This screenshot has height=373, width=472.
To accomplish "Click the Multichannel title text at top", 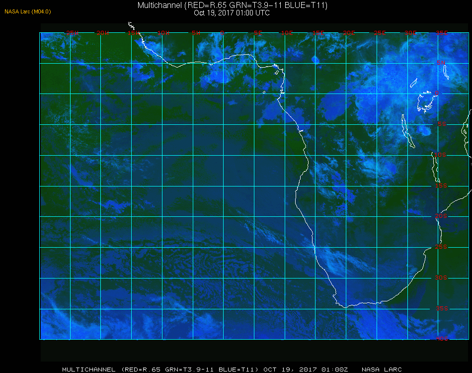I will 232,5.
